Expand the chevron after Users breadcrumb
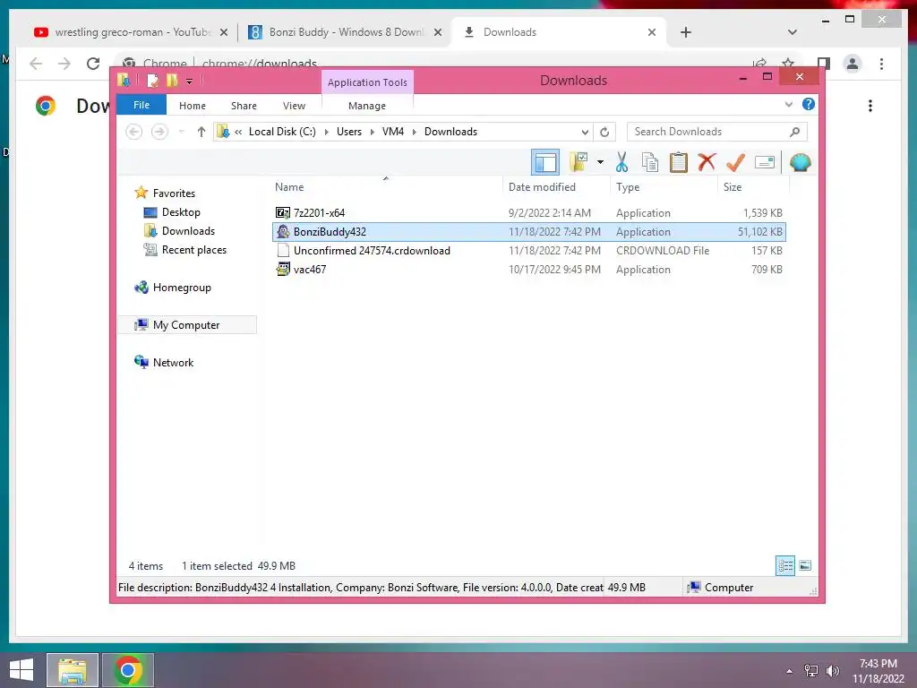 pyautogui.click(x=372, y=132)
